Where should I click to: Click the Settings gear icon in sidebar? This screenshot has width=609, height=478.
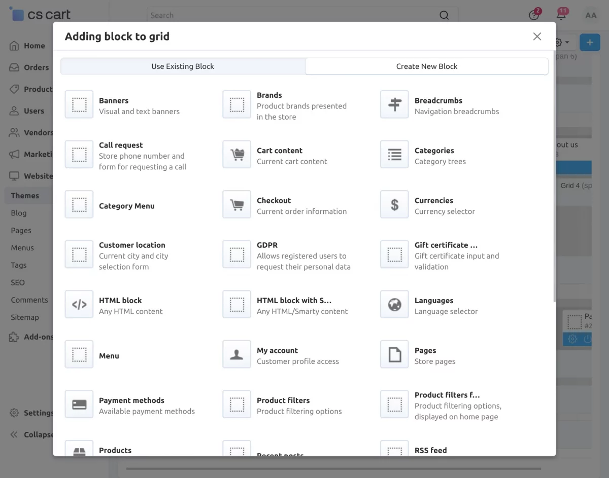(14, 413)
